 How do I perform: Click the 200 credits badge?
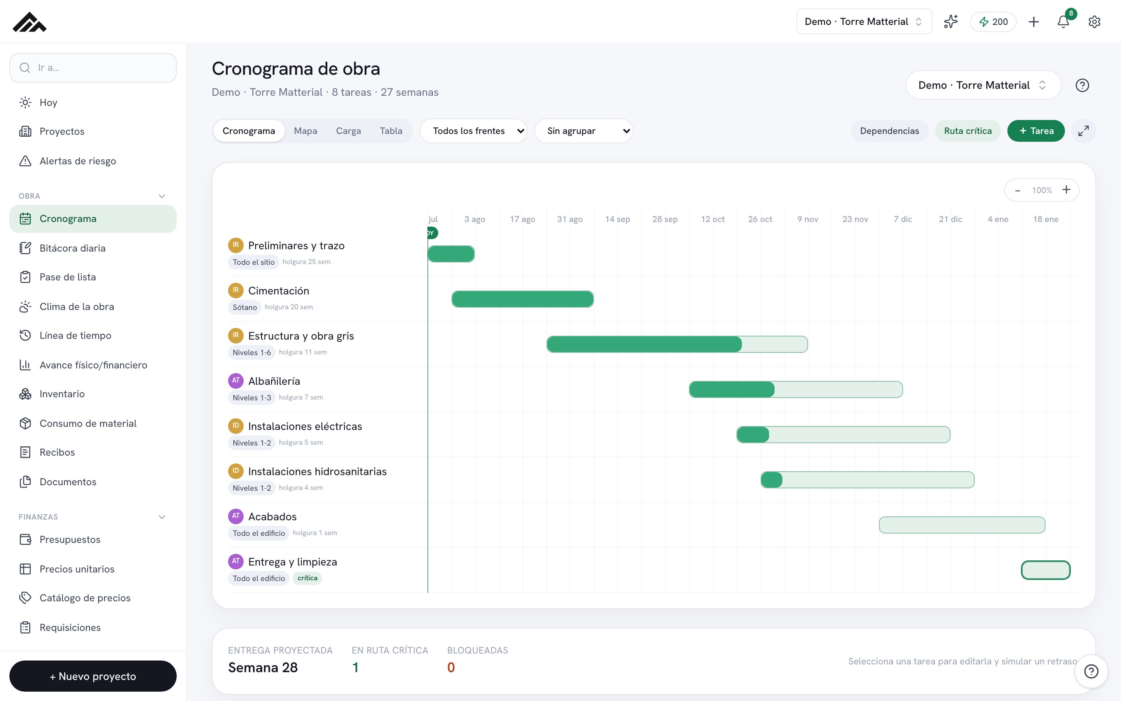993,21
